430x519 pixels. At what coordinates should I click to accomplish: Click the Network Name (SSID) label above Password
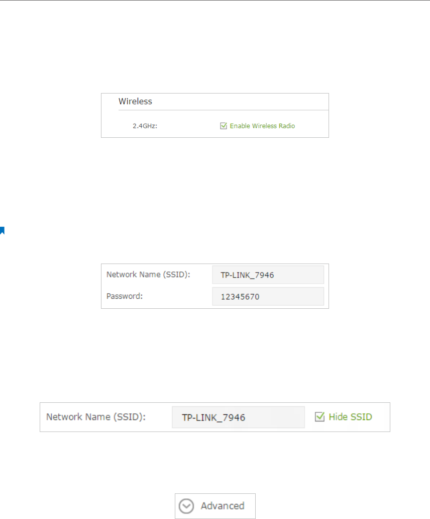pos(148,275)
